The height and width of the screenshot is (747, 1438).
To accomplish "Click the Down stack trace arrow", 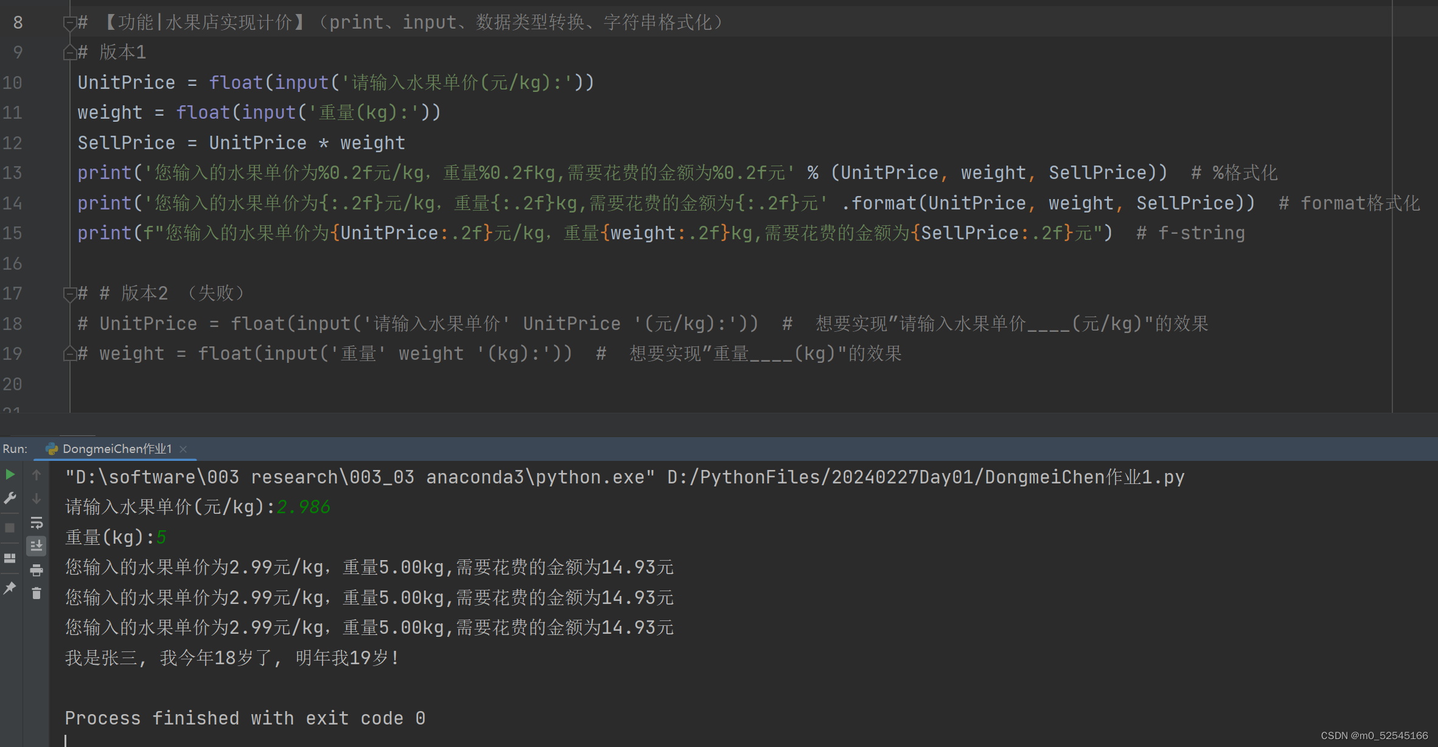I will click(x=37, y=498).
